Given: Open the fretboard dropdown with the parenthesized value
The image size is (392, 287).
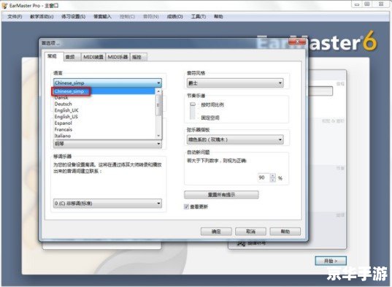Looking at the screenshot, I should click(x=235, y=139).
